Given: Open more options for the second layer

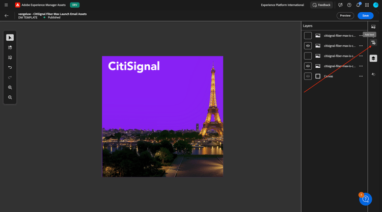Looking at the screenshot, I should click(x=361, y=46).
